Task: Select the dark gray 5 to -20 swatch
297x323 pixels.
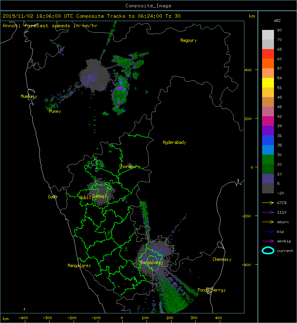Action: click(268, 188)
